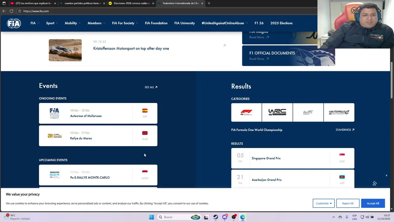Open the Windows Start menu
The height and width of the screenshot is (222, 394).
click(x=151, y=217)
